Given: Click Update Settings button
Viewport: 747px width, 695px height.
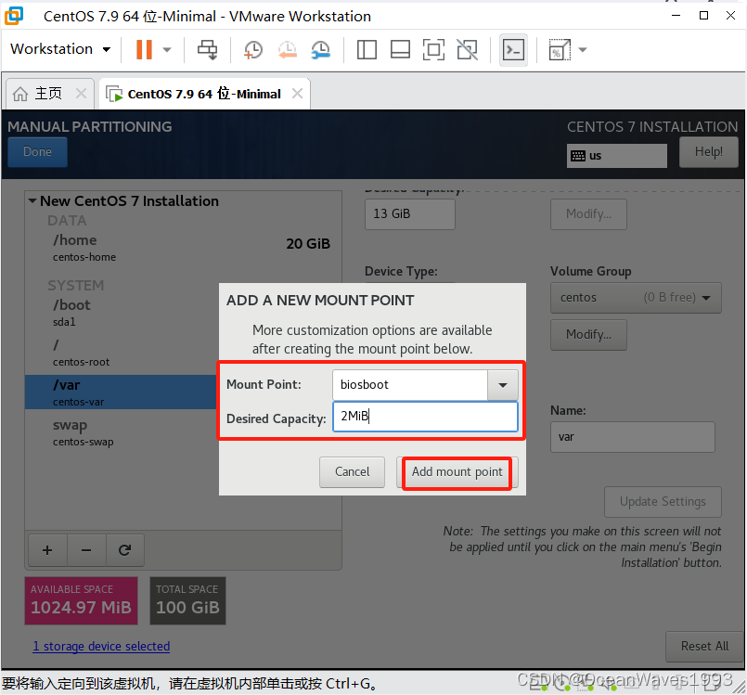Looking at the screenshot, I should [663, 502].
